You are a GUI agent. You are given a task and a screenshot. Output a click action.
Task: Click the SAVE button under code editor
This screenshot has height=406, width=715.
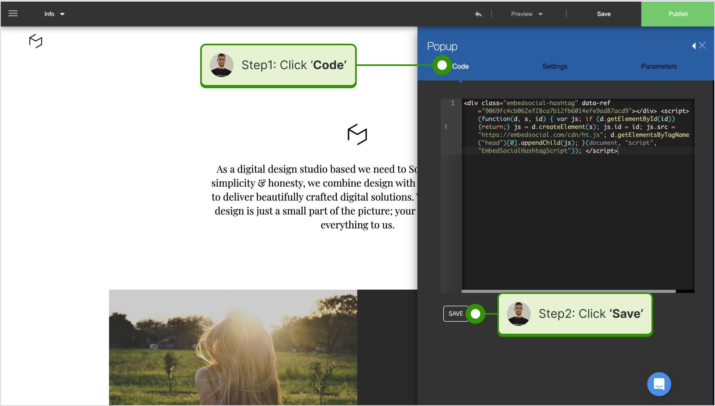click(x=456, y=314)
